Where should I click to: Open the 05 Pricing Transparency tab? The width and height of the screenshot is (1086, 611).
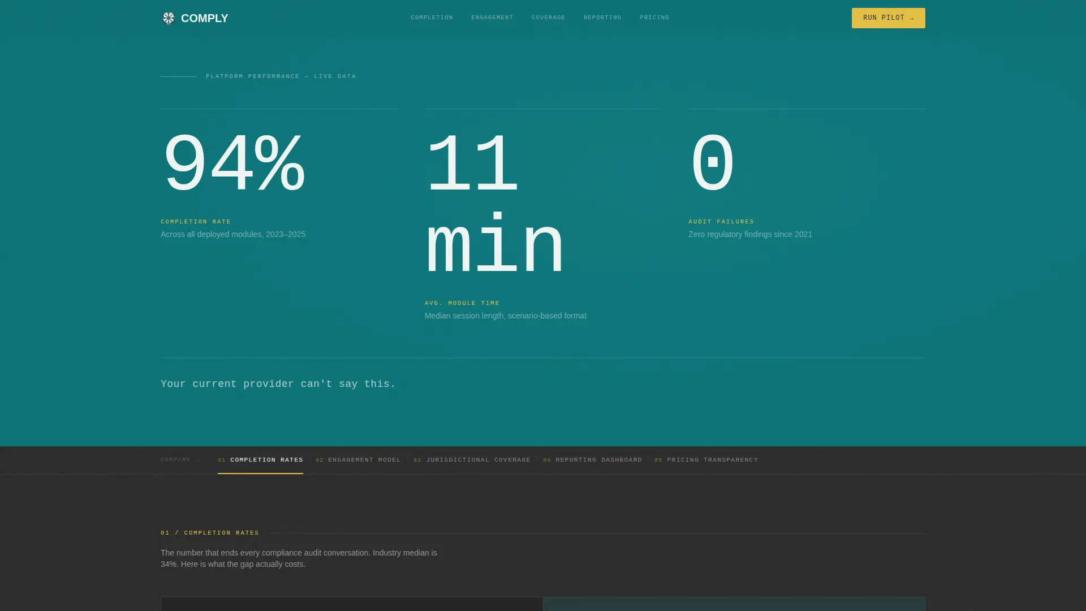click(706, 460)
